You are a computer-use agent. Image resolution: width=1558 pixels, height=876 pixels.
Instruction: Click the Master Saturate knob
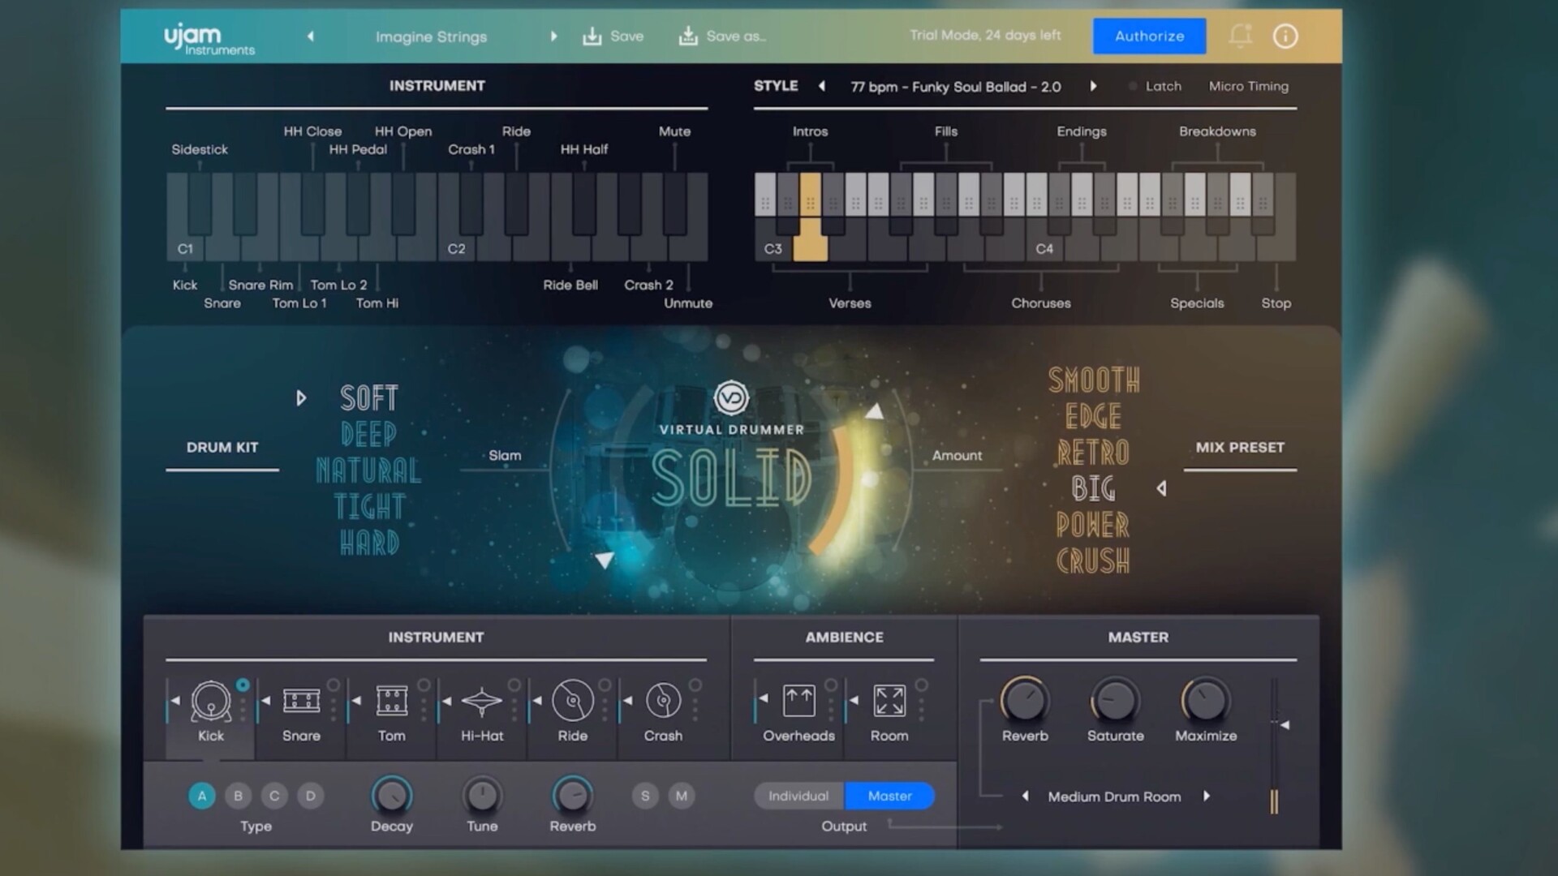pyautogui.click(x=1115, y=700)
